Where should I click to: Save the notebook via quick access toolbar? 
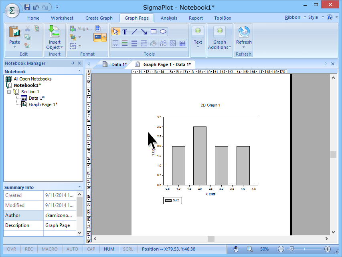tap(27, 7)
